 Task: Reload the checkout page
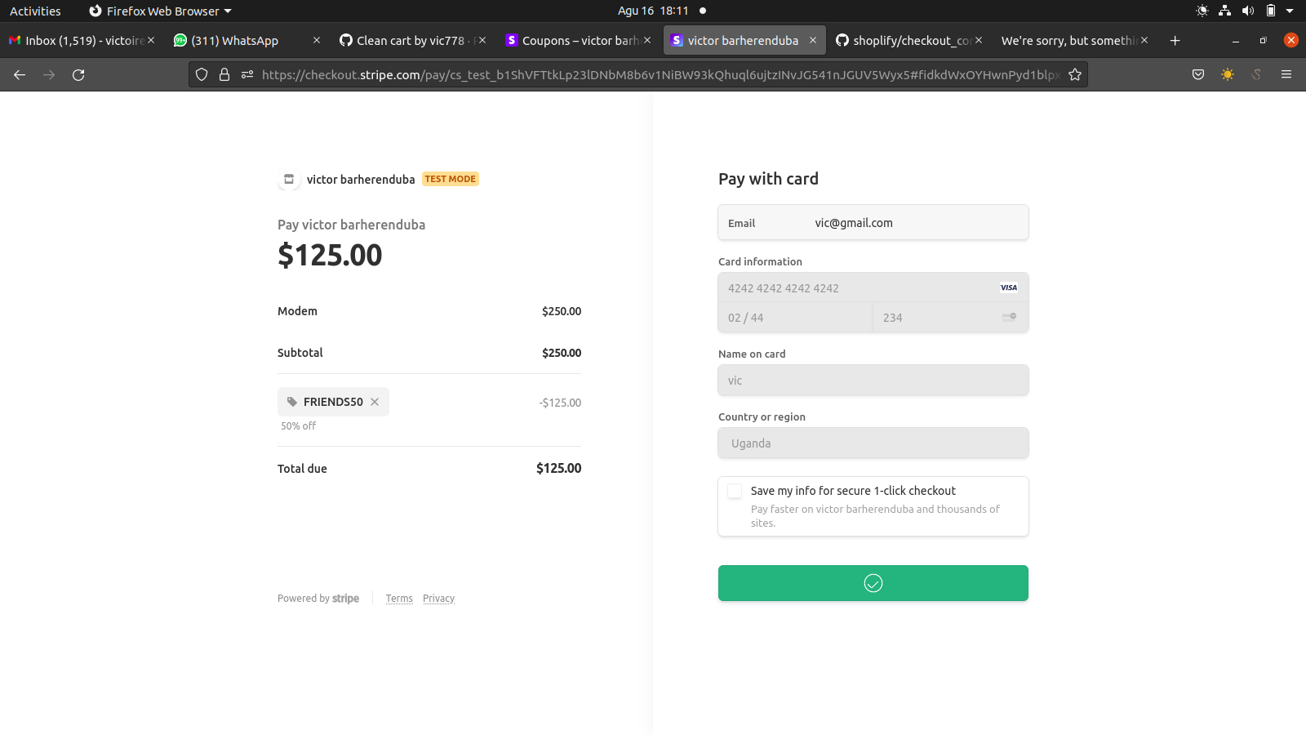coord(78,74)
